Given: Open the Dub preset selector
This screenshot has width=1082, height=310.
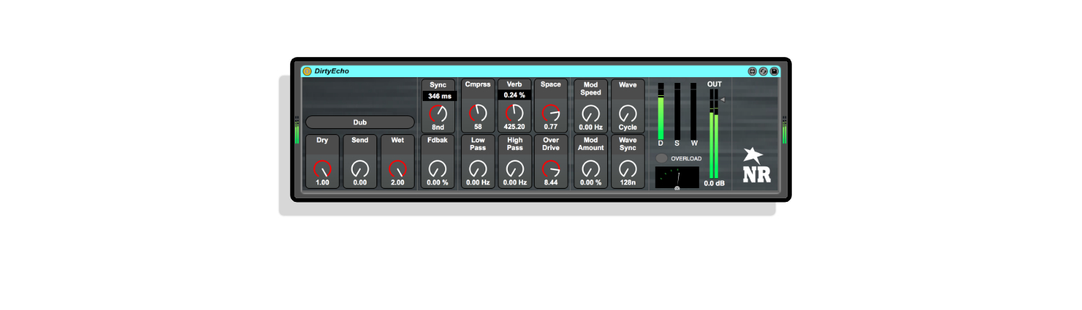Looking at the screenshot, I should pyautogui.click(x=359, y=123).
